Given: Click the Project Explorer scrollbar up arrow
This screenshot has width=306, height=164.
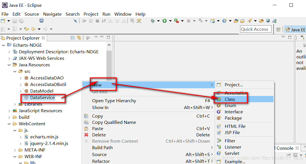Looking at the screenshot, I should click(109, 45).
